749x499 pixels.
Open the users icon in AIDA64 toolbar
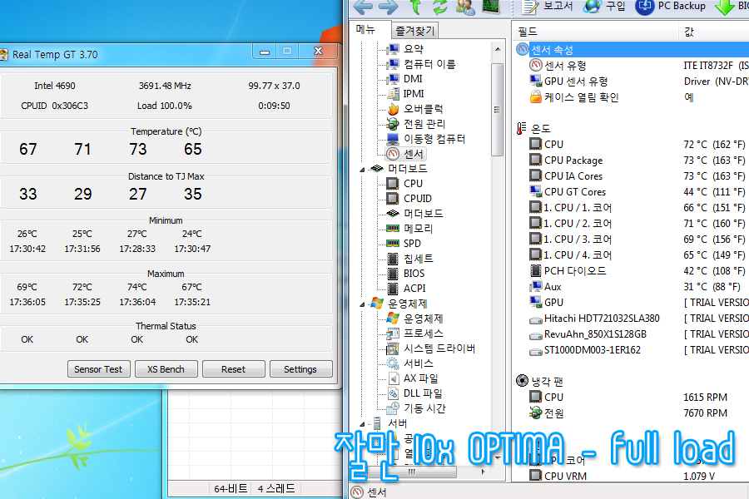coord(466,7)
